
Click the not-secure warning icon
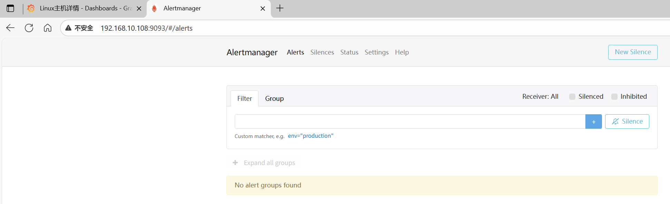[x=68, y=28]
